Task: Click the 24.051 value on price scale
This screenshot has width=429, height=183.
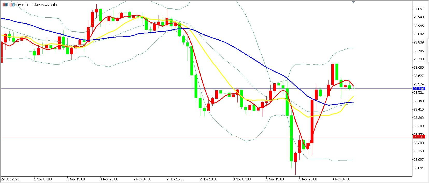Action: 419,9
